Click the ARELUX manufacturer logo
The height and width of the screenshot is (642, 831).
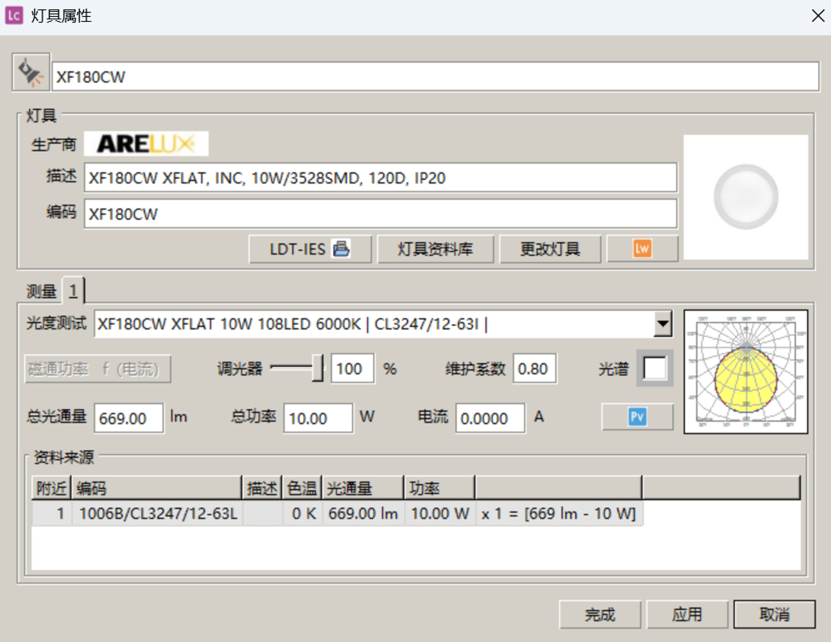click(x=146, y=144)
